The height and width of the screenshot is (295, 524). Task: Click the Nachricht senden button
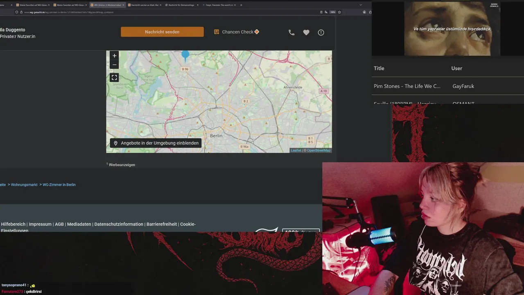pos(162,32)
